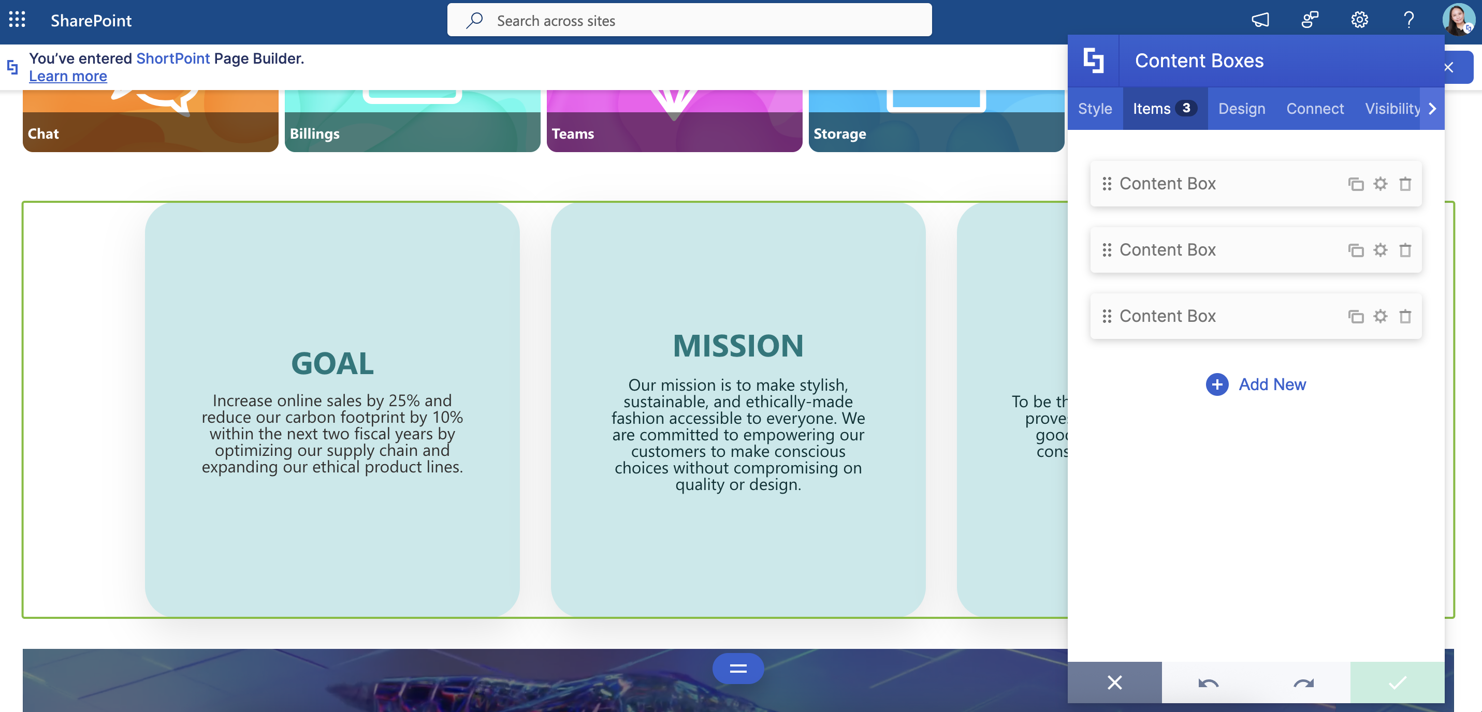
Task: Click the Add New button
Action: pyautogui.click(x=1256, y=384)
